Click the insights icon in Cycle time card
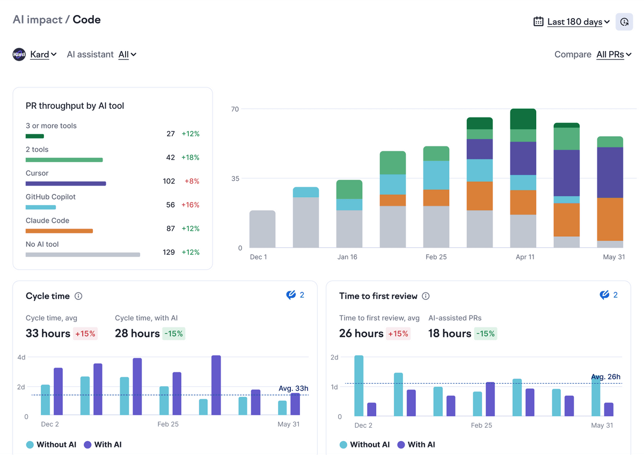Viewport: 644px width, 455px height. (291, 295)
